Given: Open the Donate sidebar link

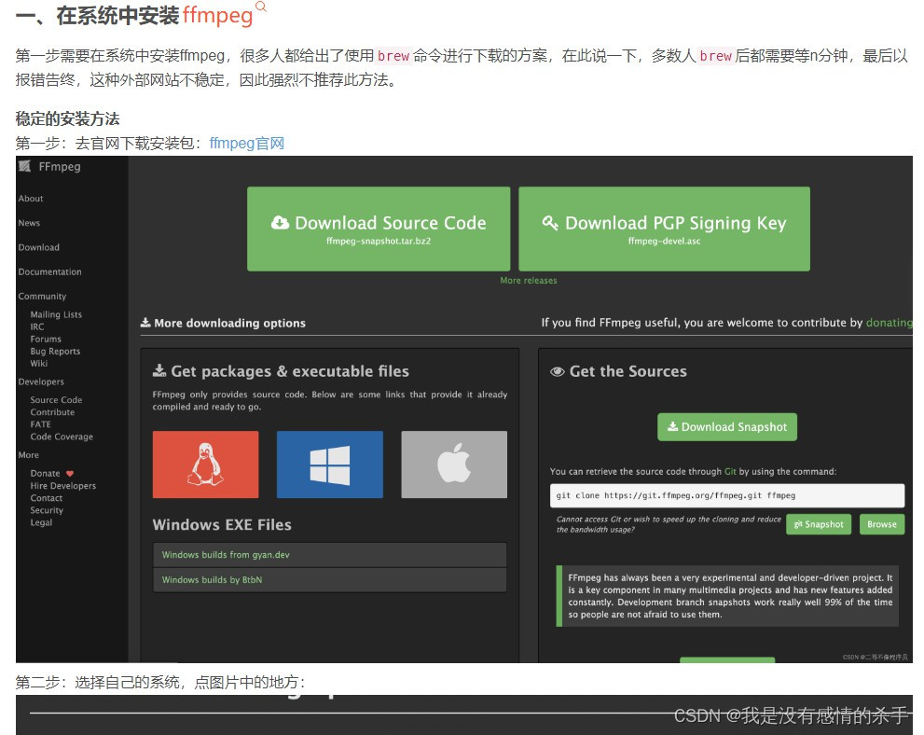Looking at the screenshot, I should click(46, 473).
